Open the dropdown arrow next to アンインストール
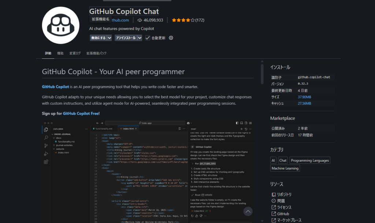The width and height of the screenshot is (375, 223). (140, 38)
